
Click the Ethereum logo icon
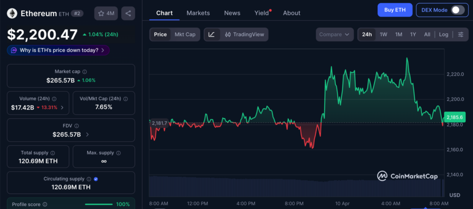click(x=12, y=13)
